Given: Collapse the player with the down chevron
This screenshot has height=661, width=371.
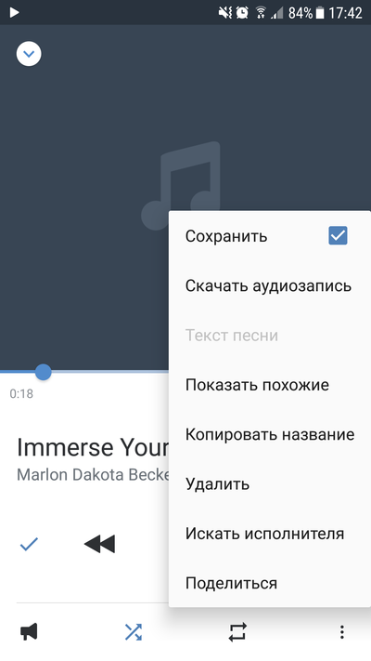Looking at the screenshot, I should click(x=29, y=54).
